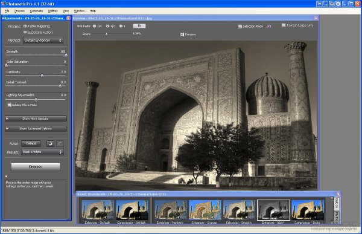Open the Utilities menu
Screen dimensions: 362x234
pyautogui.click(x=53, y=11)
